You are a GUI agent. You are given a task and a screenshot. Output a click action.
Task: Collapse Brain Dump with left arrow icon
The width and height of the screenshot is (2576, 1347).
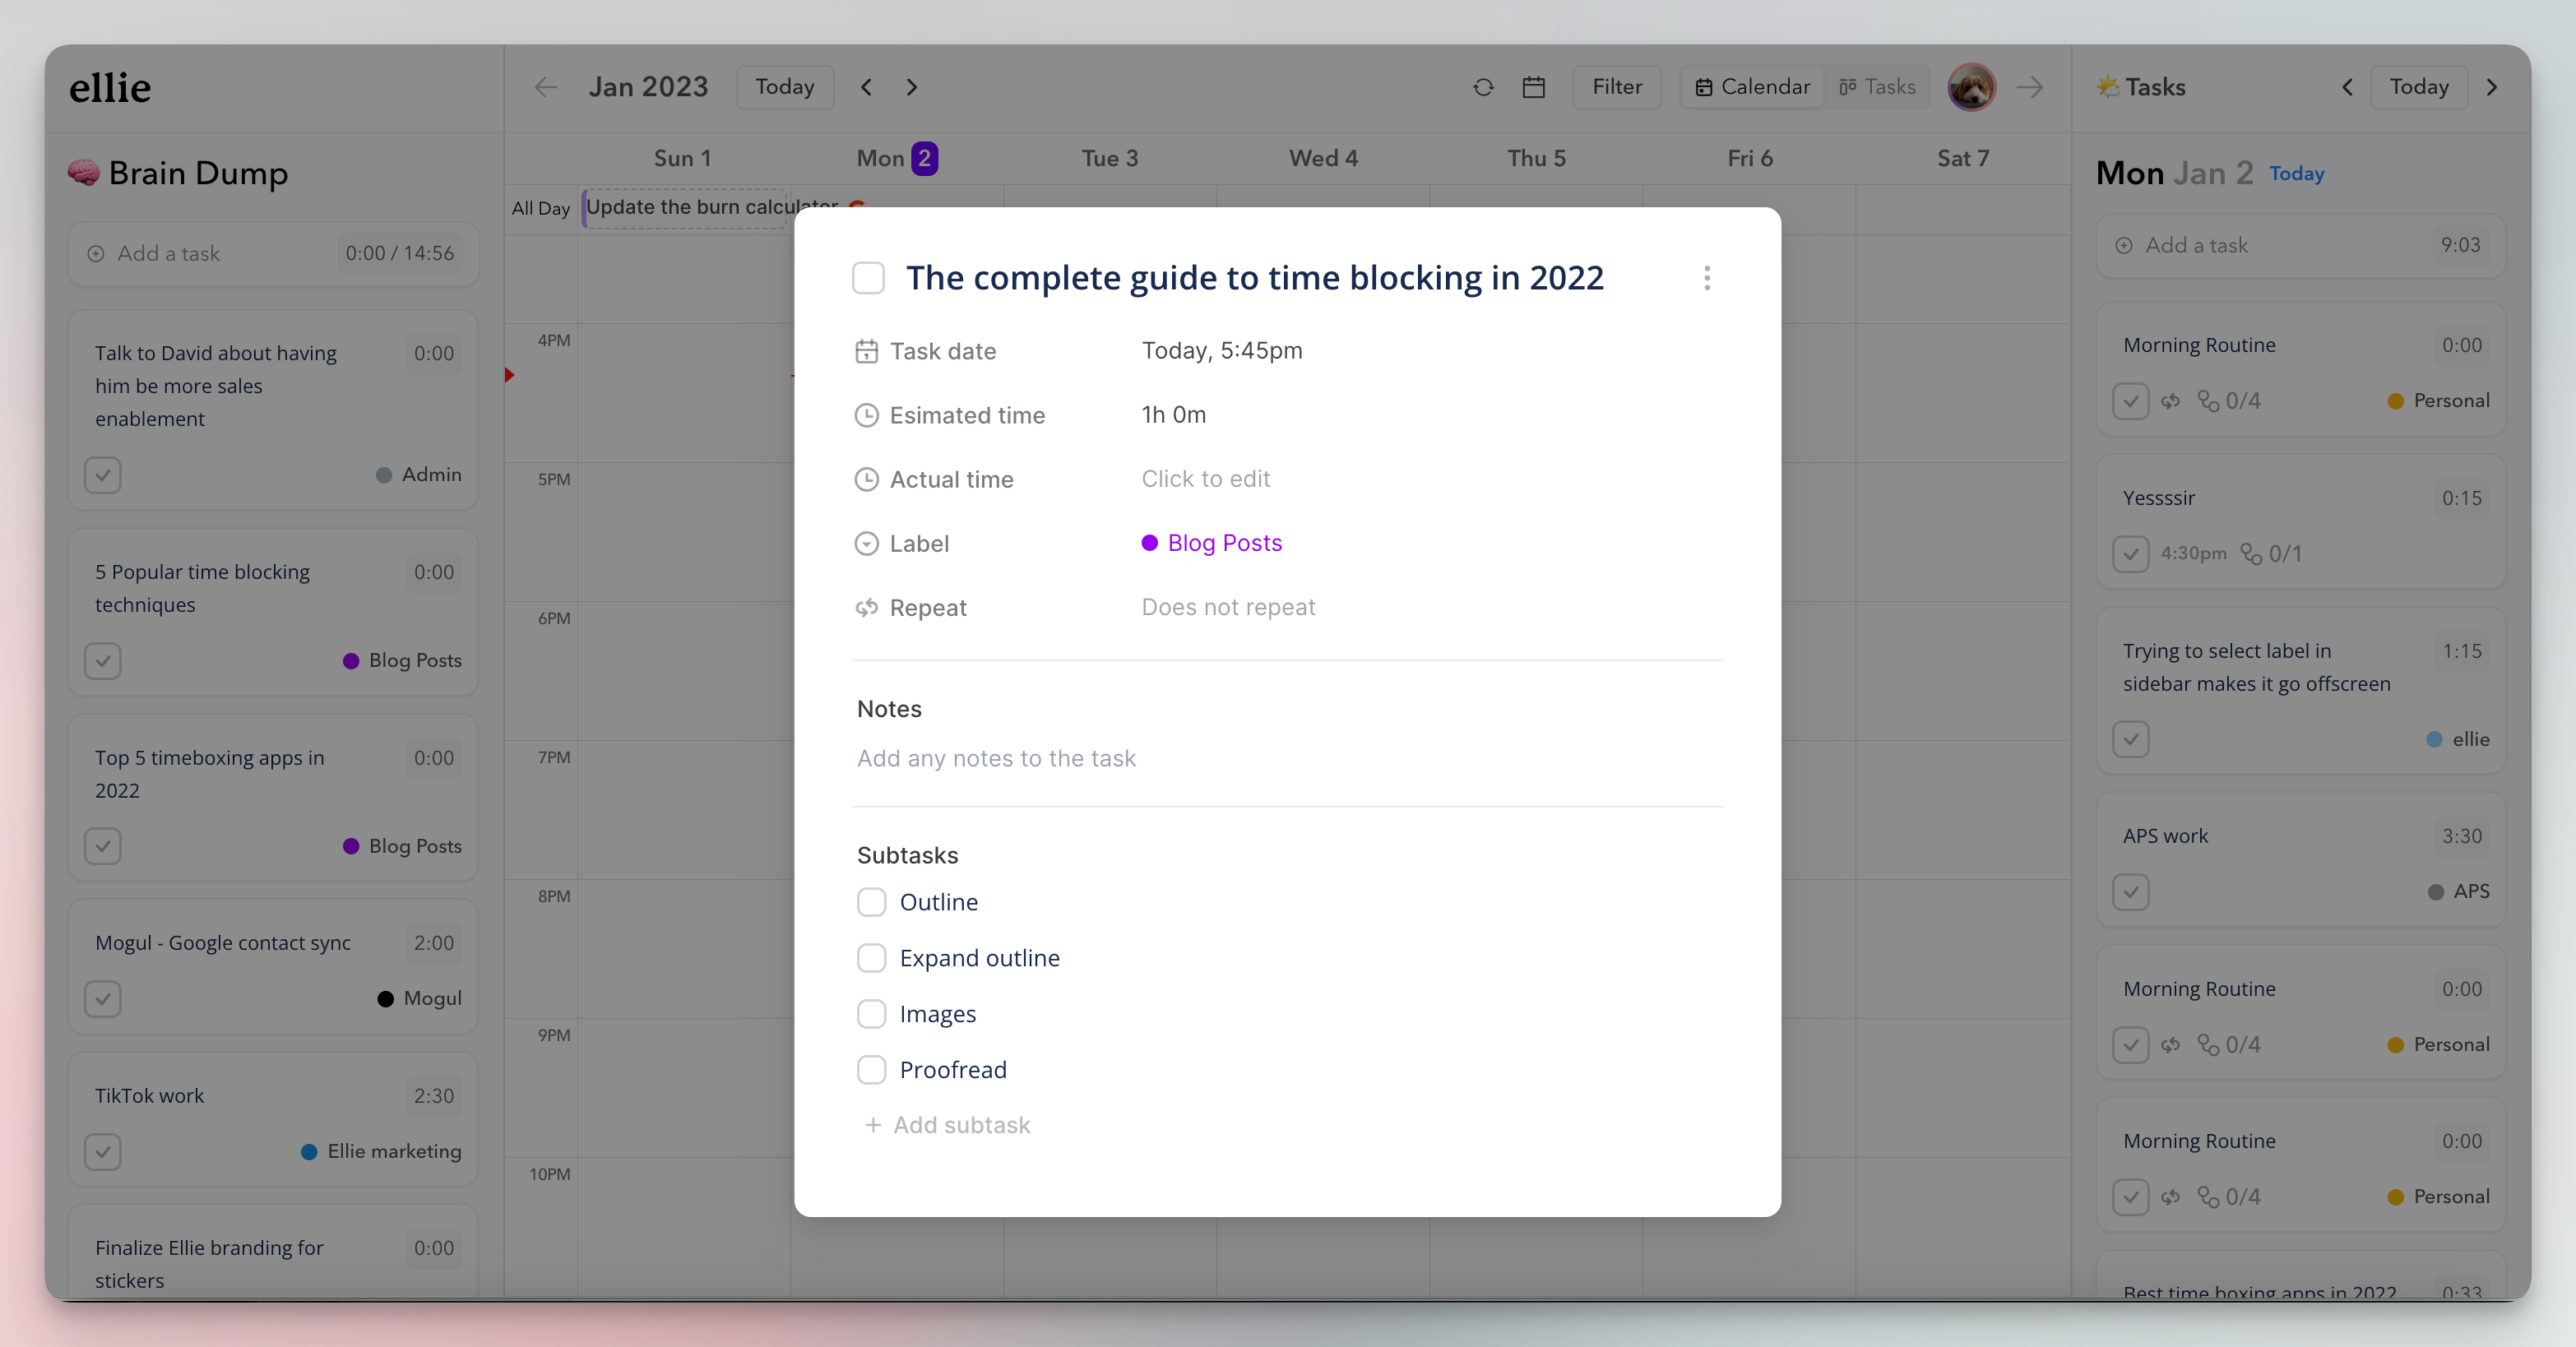point(545,87)
